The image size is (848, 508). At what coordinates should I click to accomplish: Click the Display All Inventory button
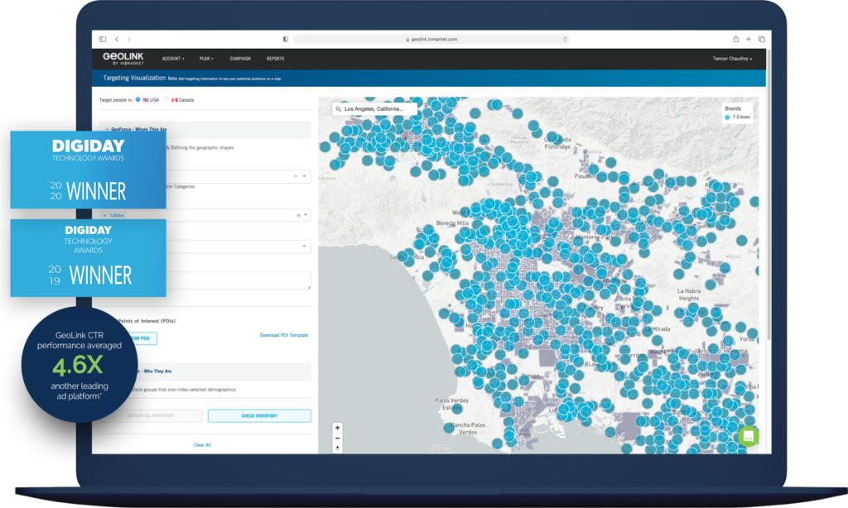coord(151,415)
